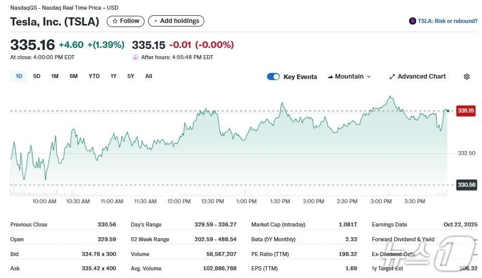
Task: Switch chart to 1Y range
Action: (x=113, y=76)
